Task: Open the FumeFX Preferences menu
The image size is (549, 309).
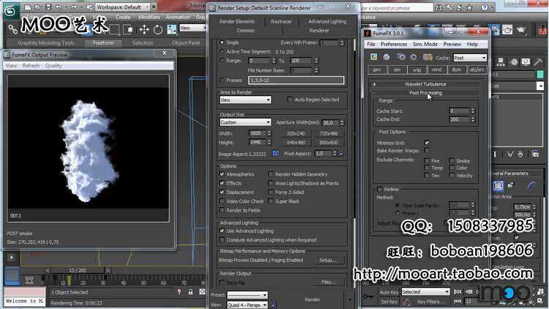Action: click(x=394, y=44)
